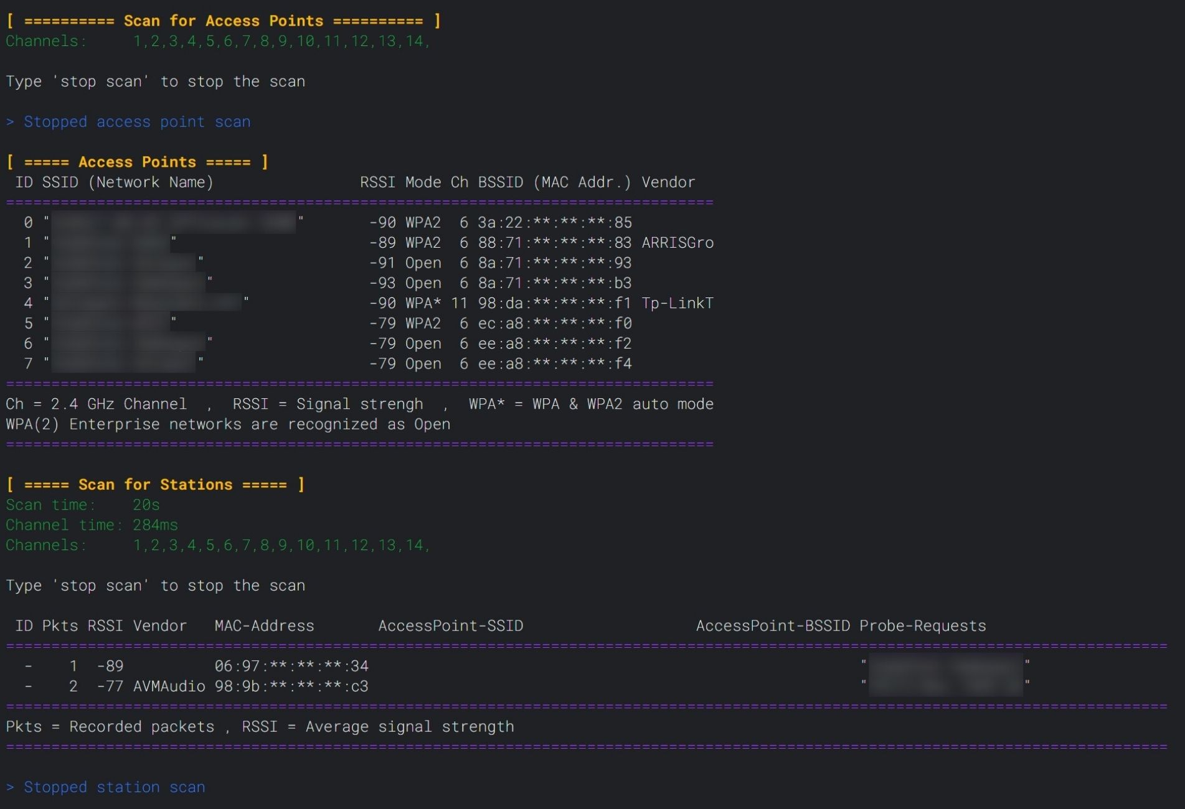Screen dimensions: 1185x809
Task: Click the 'Scan time: 20s' line
Action: tap(83, 505)
